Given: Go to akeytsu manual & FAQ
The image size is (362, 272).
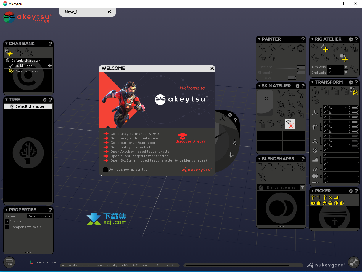Looking at the screenshot, I should pyautogui.click(x=135, y=134).
